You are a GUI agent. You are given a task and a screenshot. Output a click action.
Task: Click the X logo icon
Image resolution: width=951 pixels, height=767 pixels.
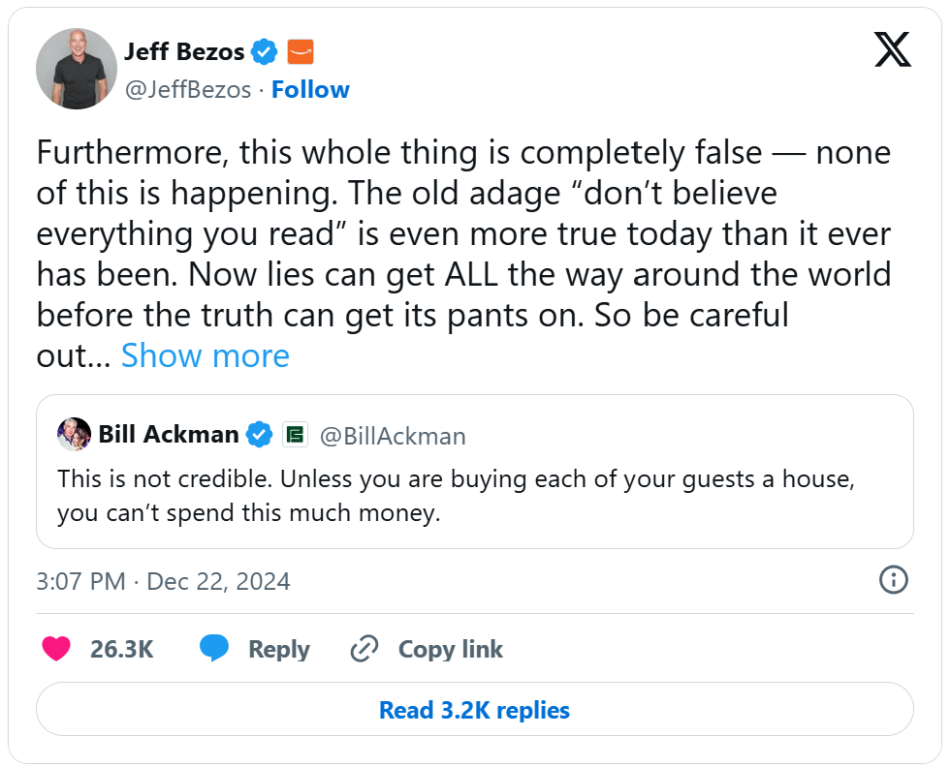click(892, 48)
